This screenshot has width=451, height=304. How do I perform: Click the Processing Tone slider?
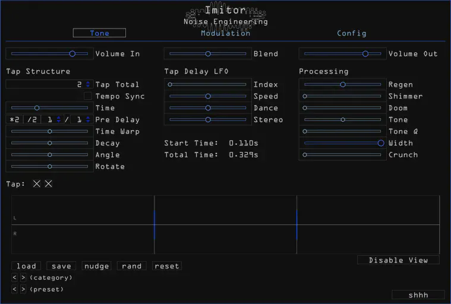coord(343,119)
